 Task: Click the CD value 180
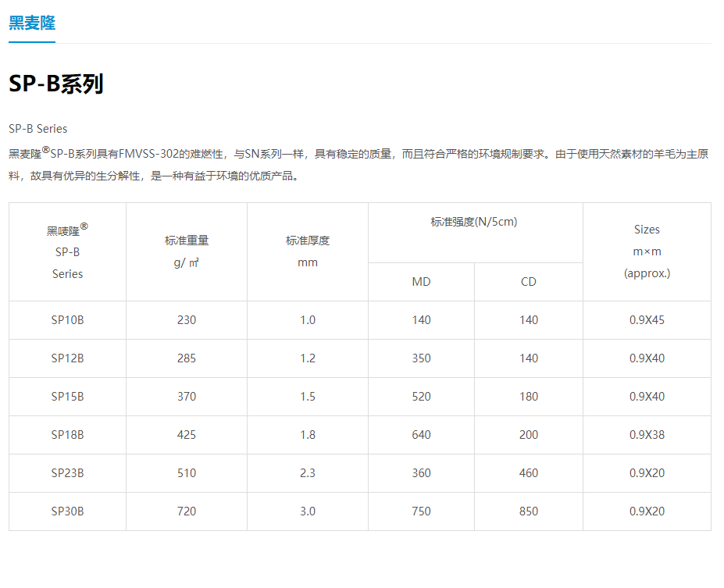pos(529,397)
